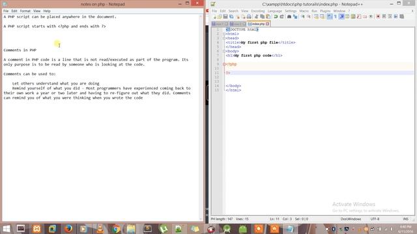Collapse the php fold marker on line 9
Viewport: 417px width, 234px height.
click(224, 64)
